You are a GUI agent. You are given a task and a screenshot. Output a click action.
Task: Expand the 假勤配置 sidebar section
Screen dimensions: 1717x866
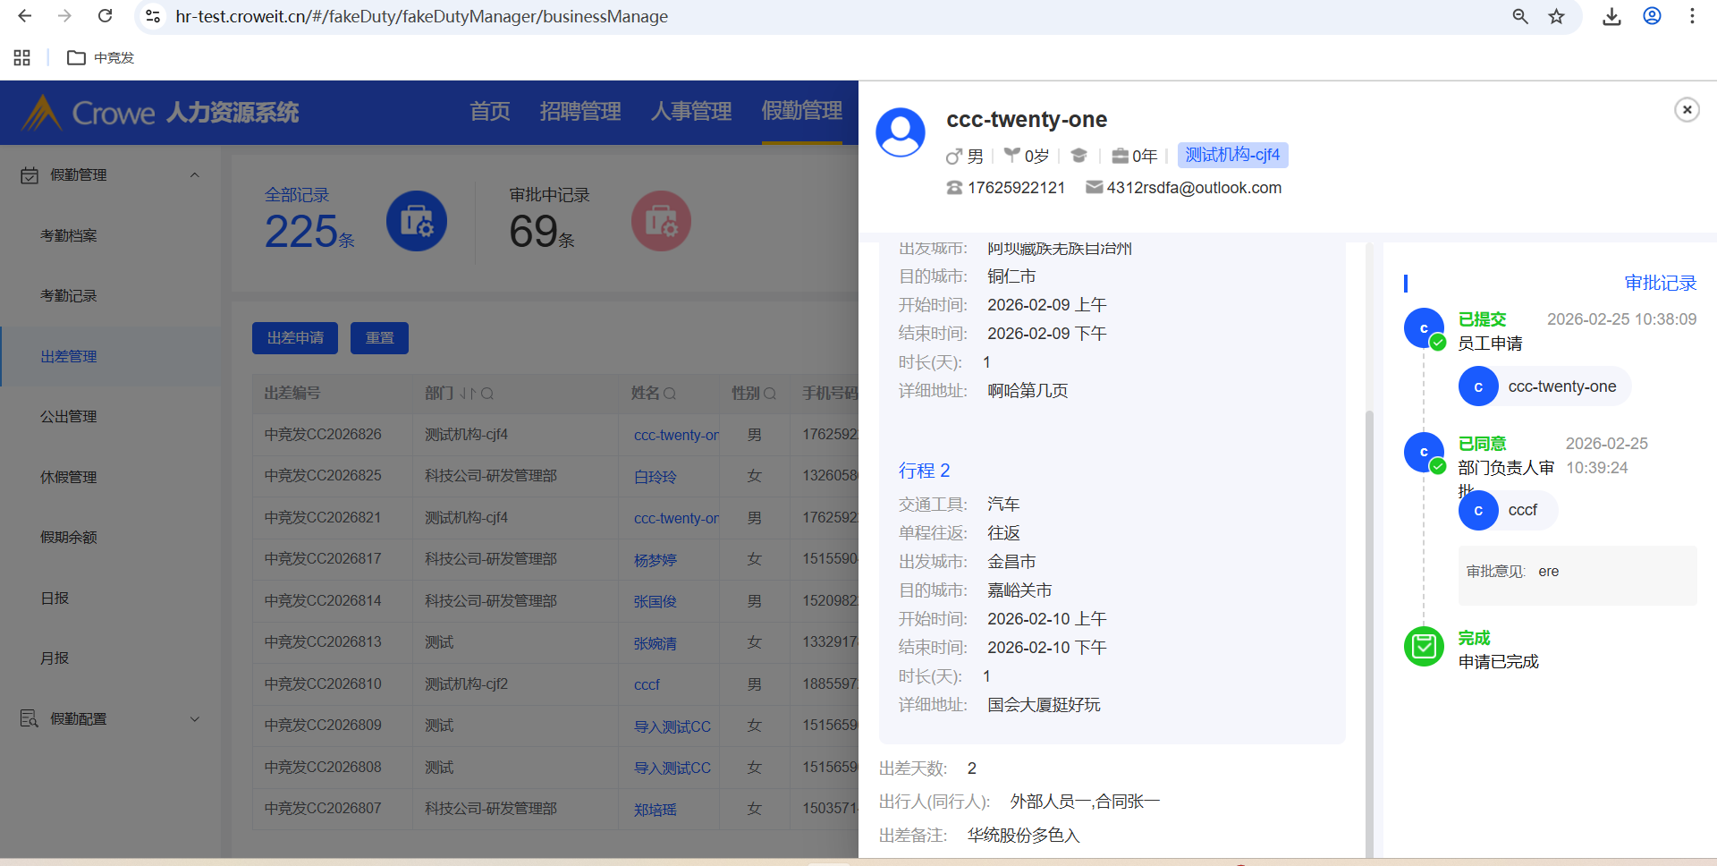click(x=195, y=719)
